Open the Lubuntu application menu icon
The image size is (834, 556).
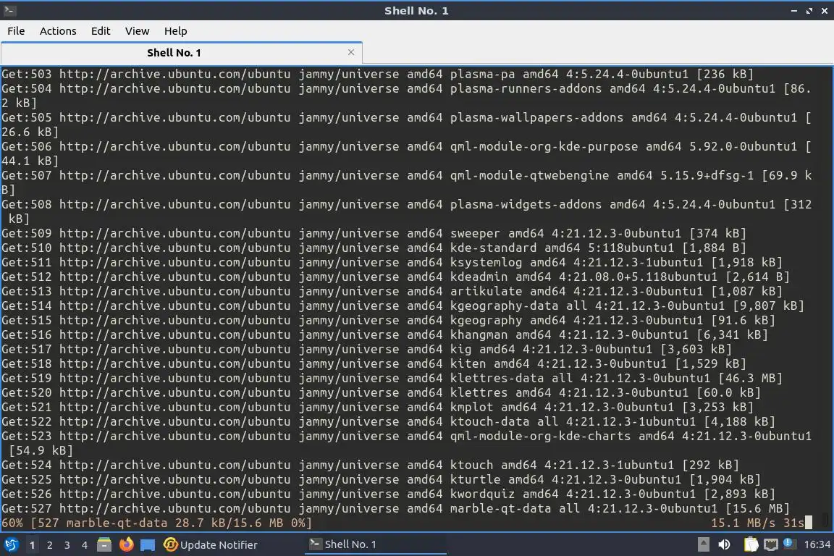(11, 544)
